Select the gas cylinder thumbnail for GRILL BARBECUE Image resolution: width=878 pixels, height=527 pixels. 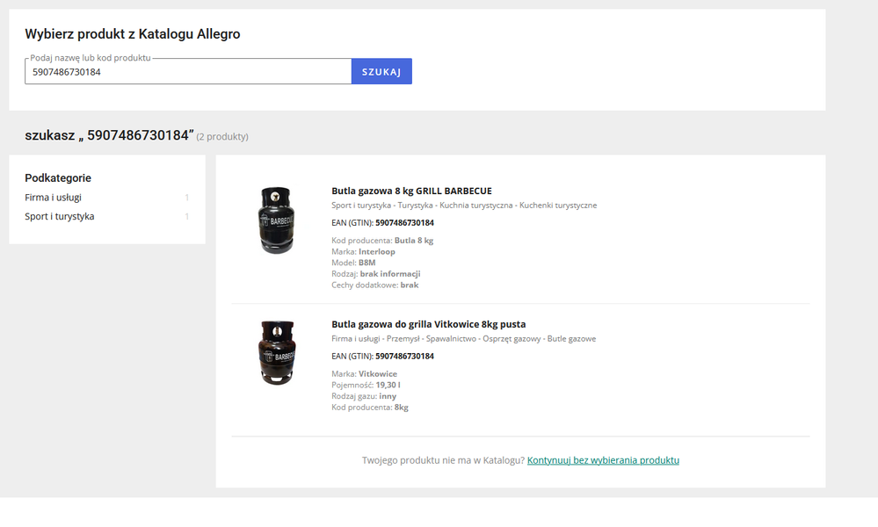click(x=276, y=220)
